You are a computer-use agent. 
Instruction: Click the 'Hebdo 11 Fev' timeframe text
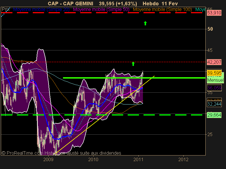[160, 3]
